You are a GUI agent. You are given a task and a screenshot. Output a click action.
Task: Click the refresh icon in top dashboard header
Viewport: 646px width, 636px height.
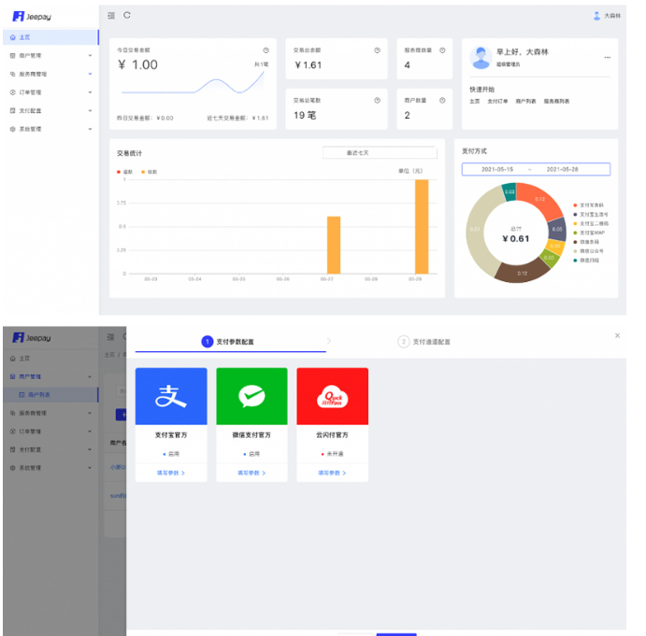pos(127,16)
